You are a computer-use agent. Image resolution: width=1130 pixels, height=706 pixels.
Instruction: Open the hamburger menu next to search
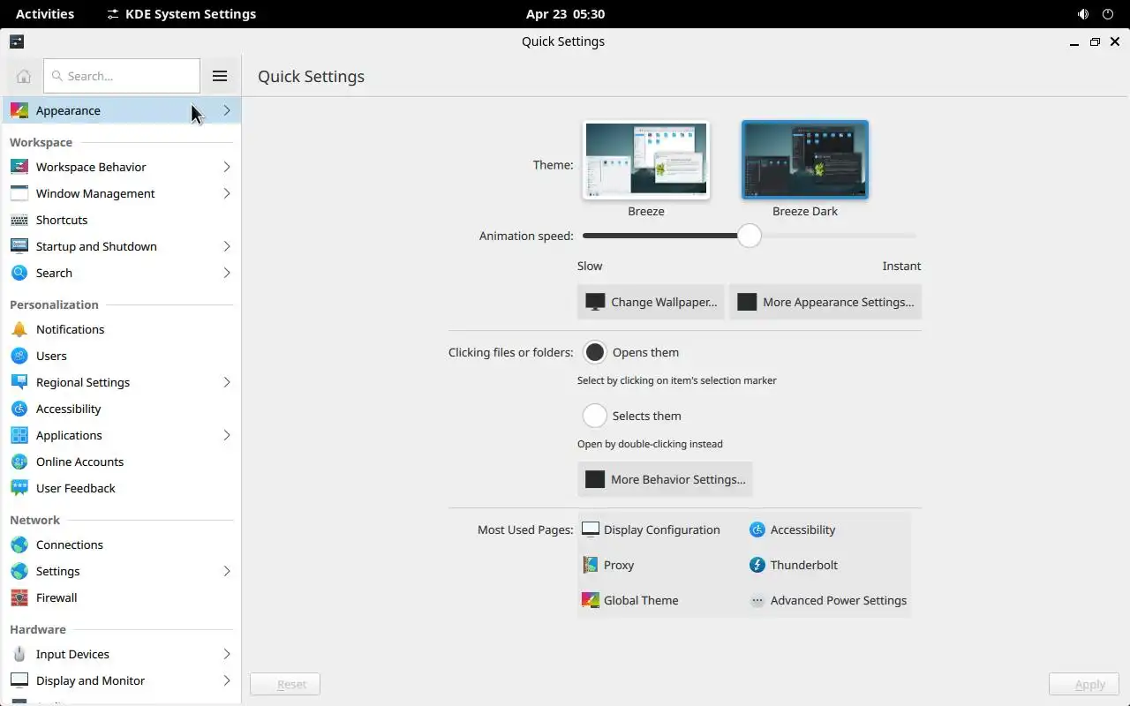click(x=220, y=76)
